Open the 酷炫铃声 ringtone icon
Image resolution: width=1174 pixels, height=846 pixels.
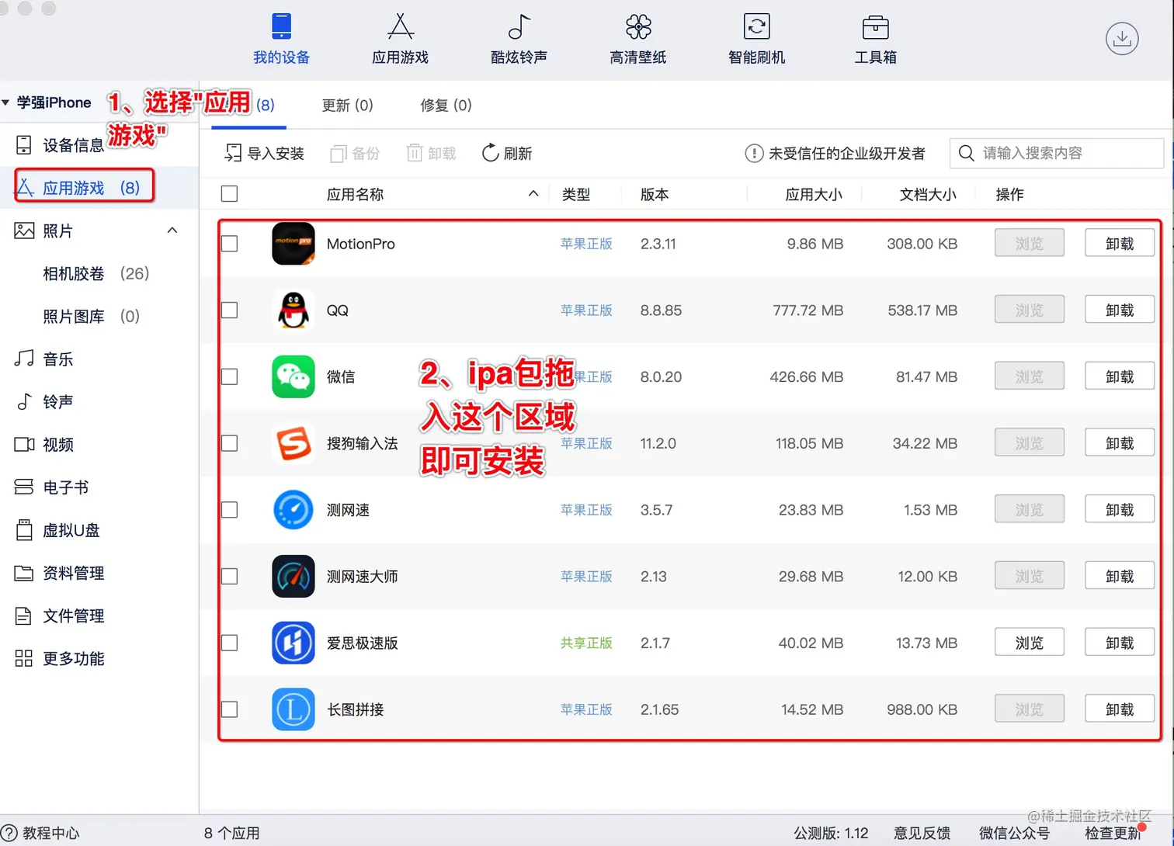point(519,26)
